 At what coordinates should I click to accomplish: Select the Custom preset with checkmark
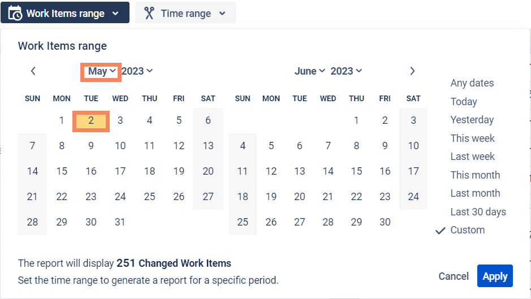click(x=467, y=230)
